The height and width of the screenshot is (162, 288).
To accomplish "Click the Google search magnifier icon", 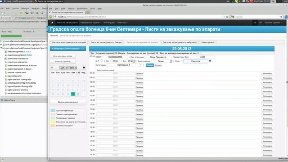I will pyautogui.click(x=281, y=17).
